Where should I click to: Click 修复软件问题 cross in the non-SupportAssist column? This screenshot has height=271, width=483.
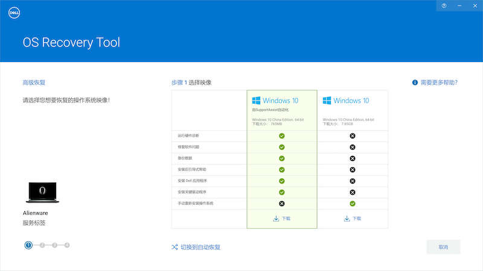click(353, 147)
